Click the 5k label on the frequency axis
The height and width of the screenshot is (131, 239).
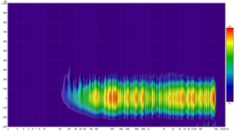(x=185, y=129)
